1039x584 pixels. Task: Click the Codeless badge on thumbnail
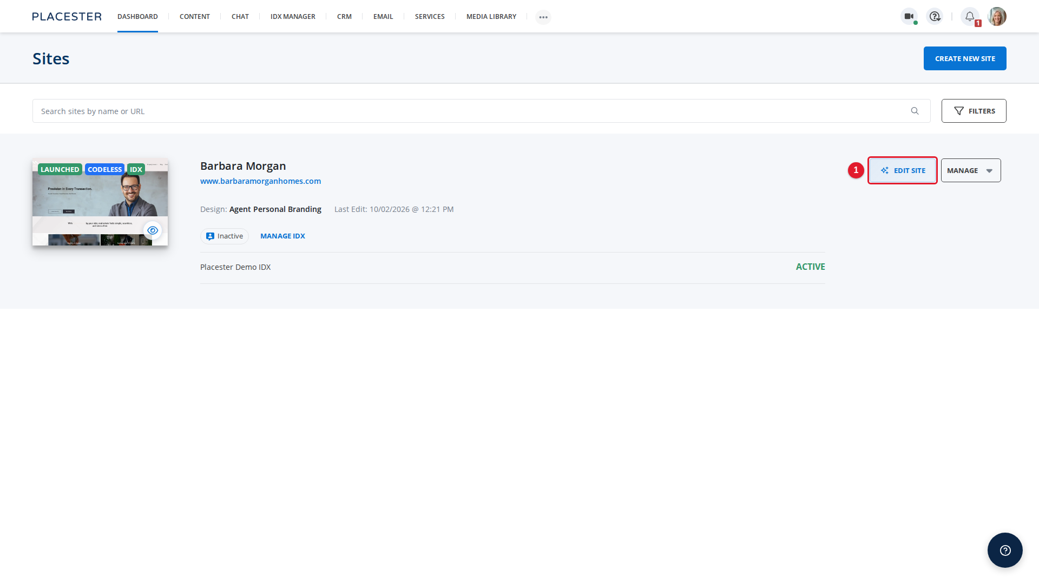[x=105, y=169]
